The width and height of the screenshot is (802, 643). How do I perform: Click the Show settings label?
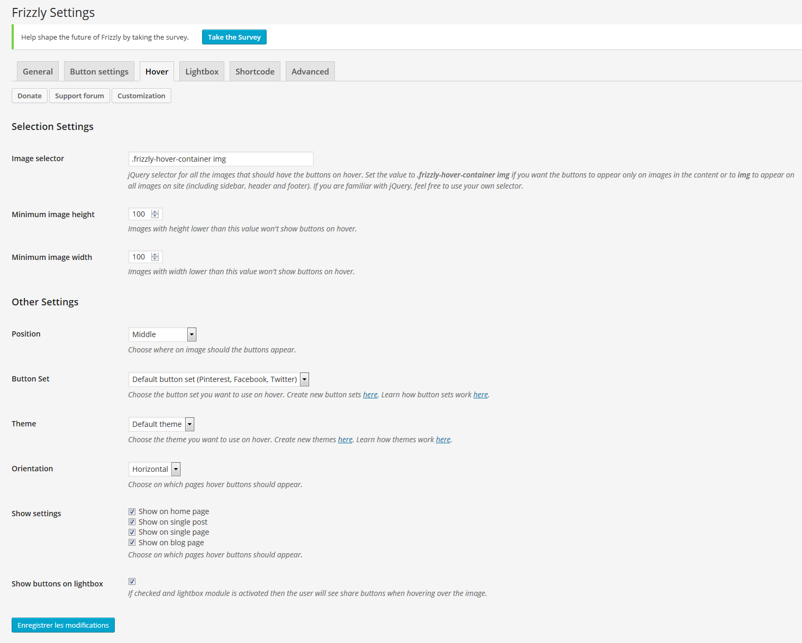click(x=36, y=514)
